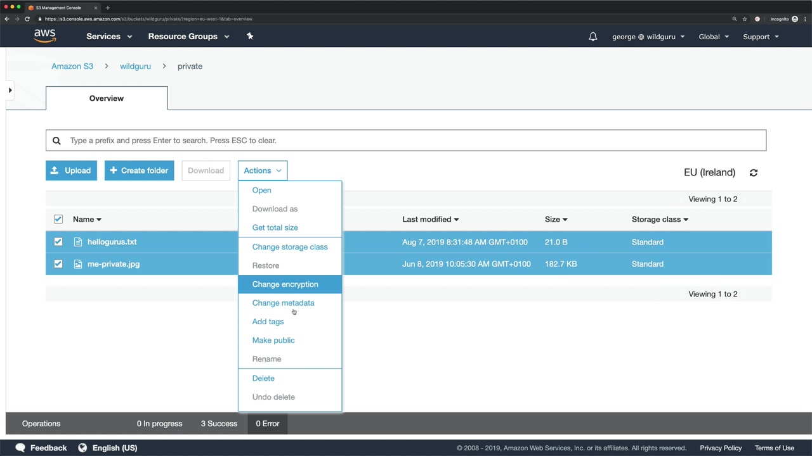Uncheck the me-private.jpg checkbox

tap(58, 264)
